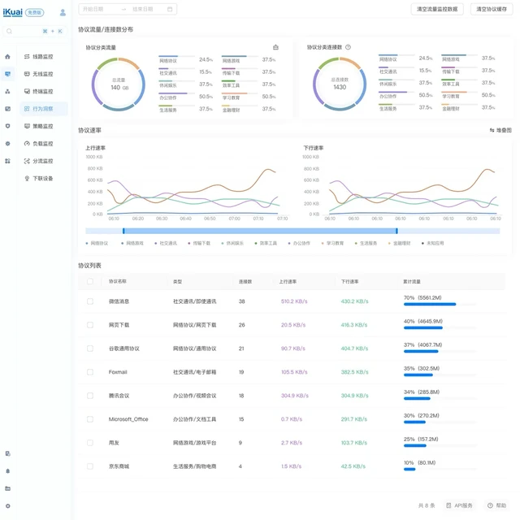This screenshot has width=520, height=520.
Task: Click the right handle of time range slider
Action: click(396, 231)
